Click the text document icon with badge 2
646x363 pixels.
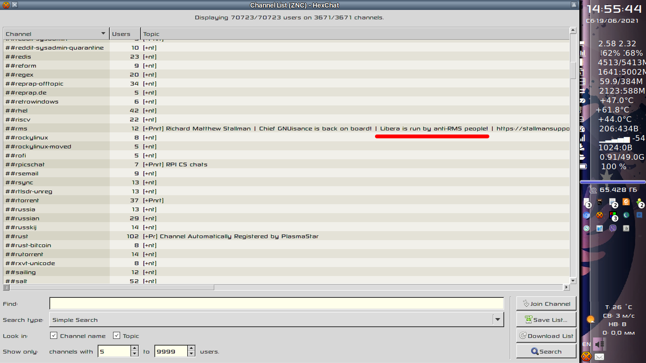point(613,202)
